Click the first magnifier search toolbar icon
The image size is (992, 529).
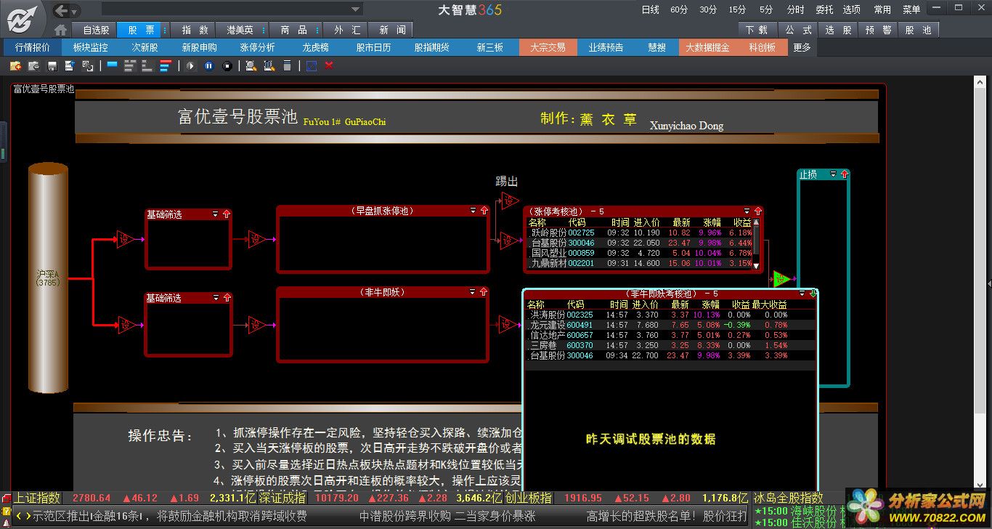(251, 65)
